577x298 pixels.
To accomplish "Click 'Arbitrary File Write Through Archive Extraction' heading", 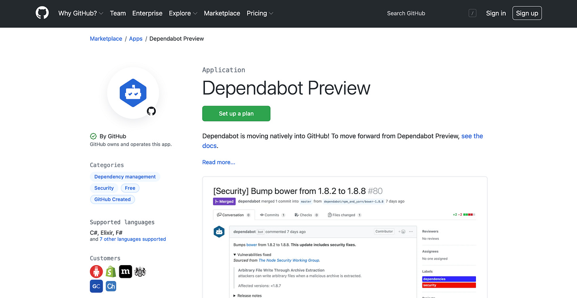I will click(281, 270).
